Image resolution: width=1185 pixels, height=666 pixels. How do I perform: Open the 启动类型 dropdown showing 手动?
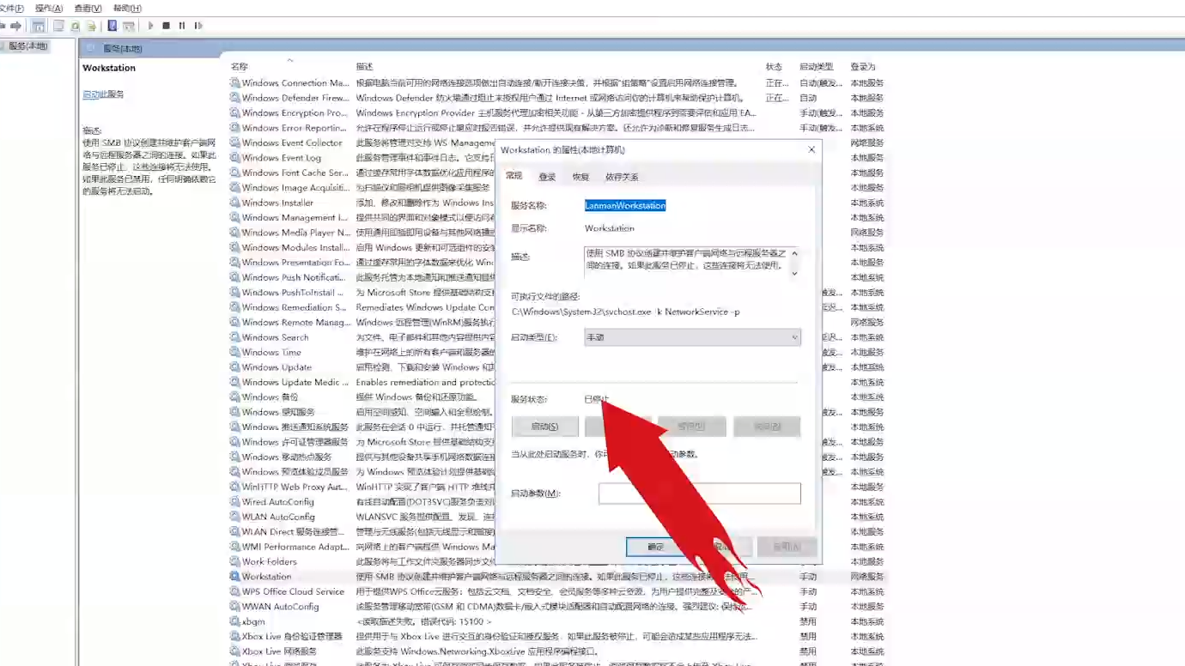692,337
